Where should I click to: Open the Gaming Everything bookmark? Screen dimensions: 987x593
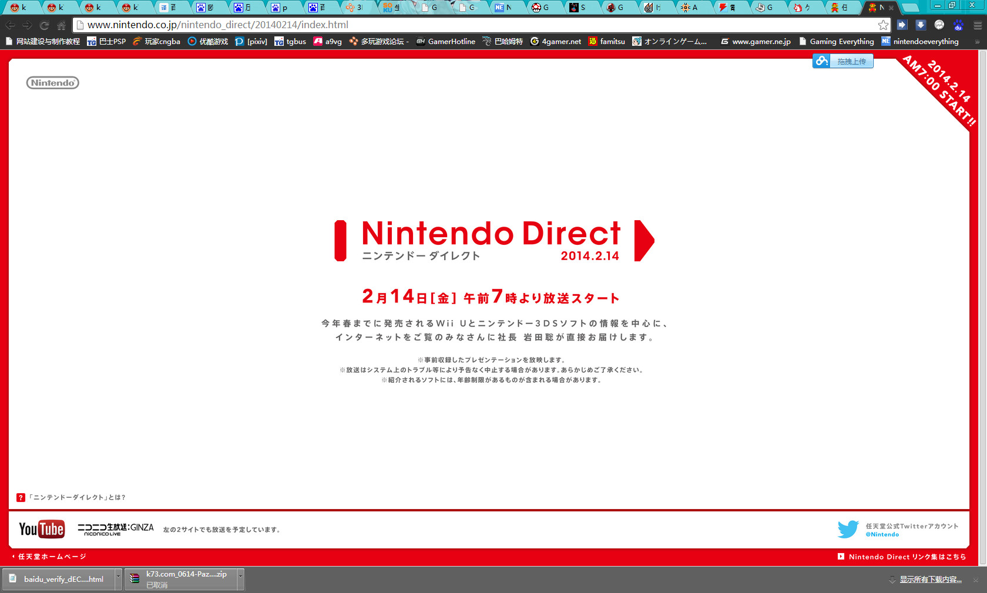pos(836,41)
